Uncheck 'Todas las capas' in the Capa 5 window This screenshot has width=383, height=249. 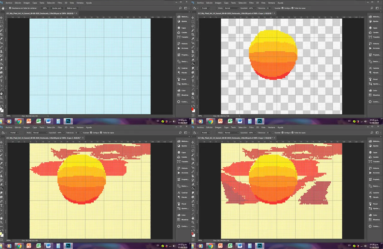[101, 133]
